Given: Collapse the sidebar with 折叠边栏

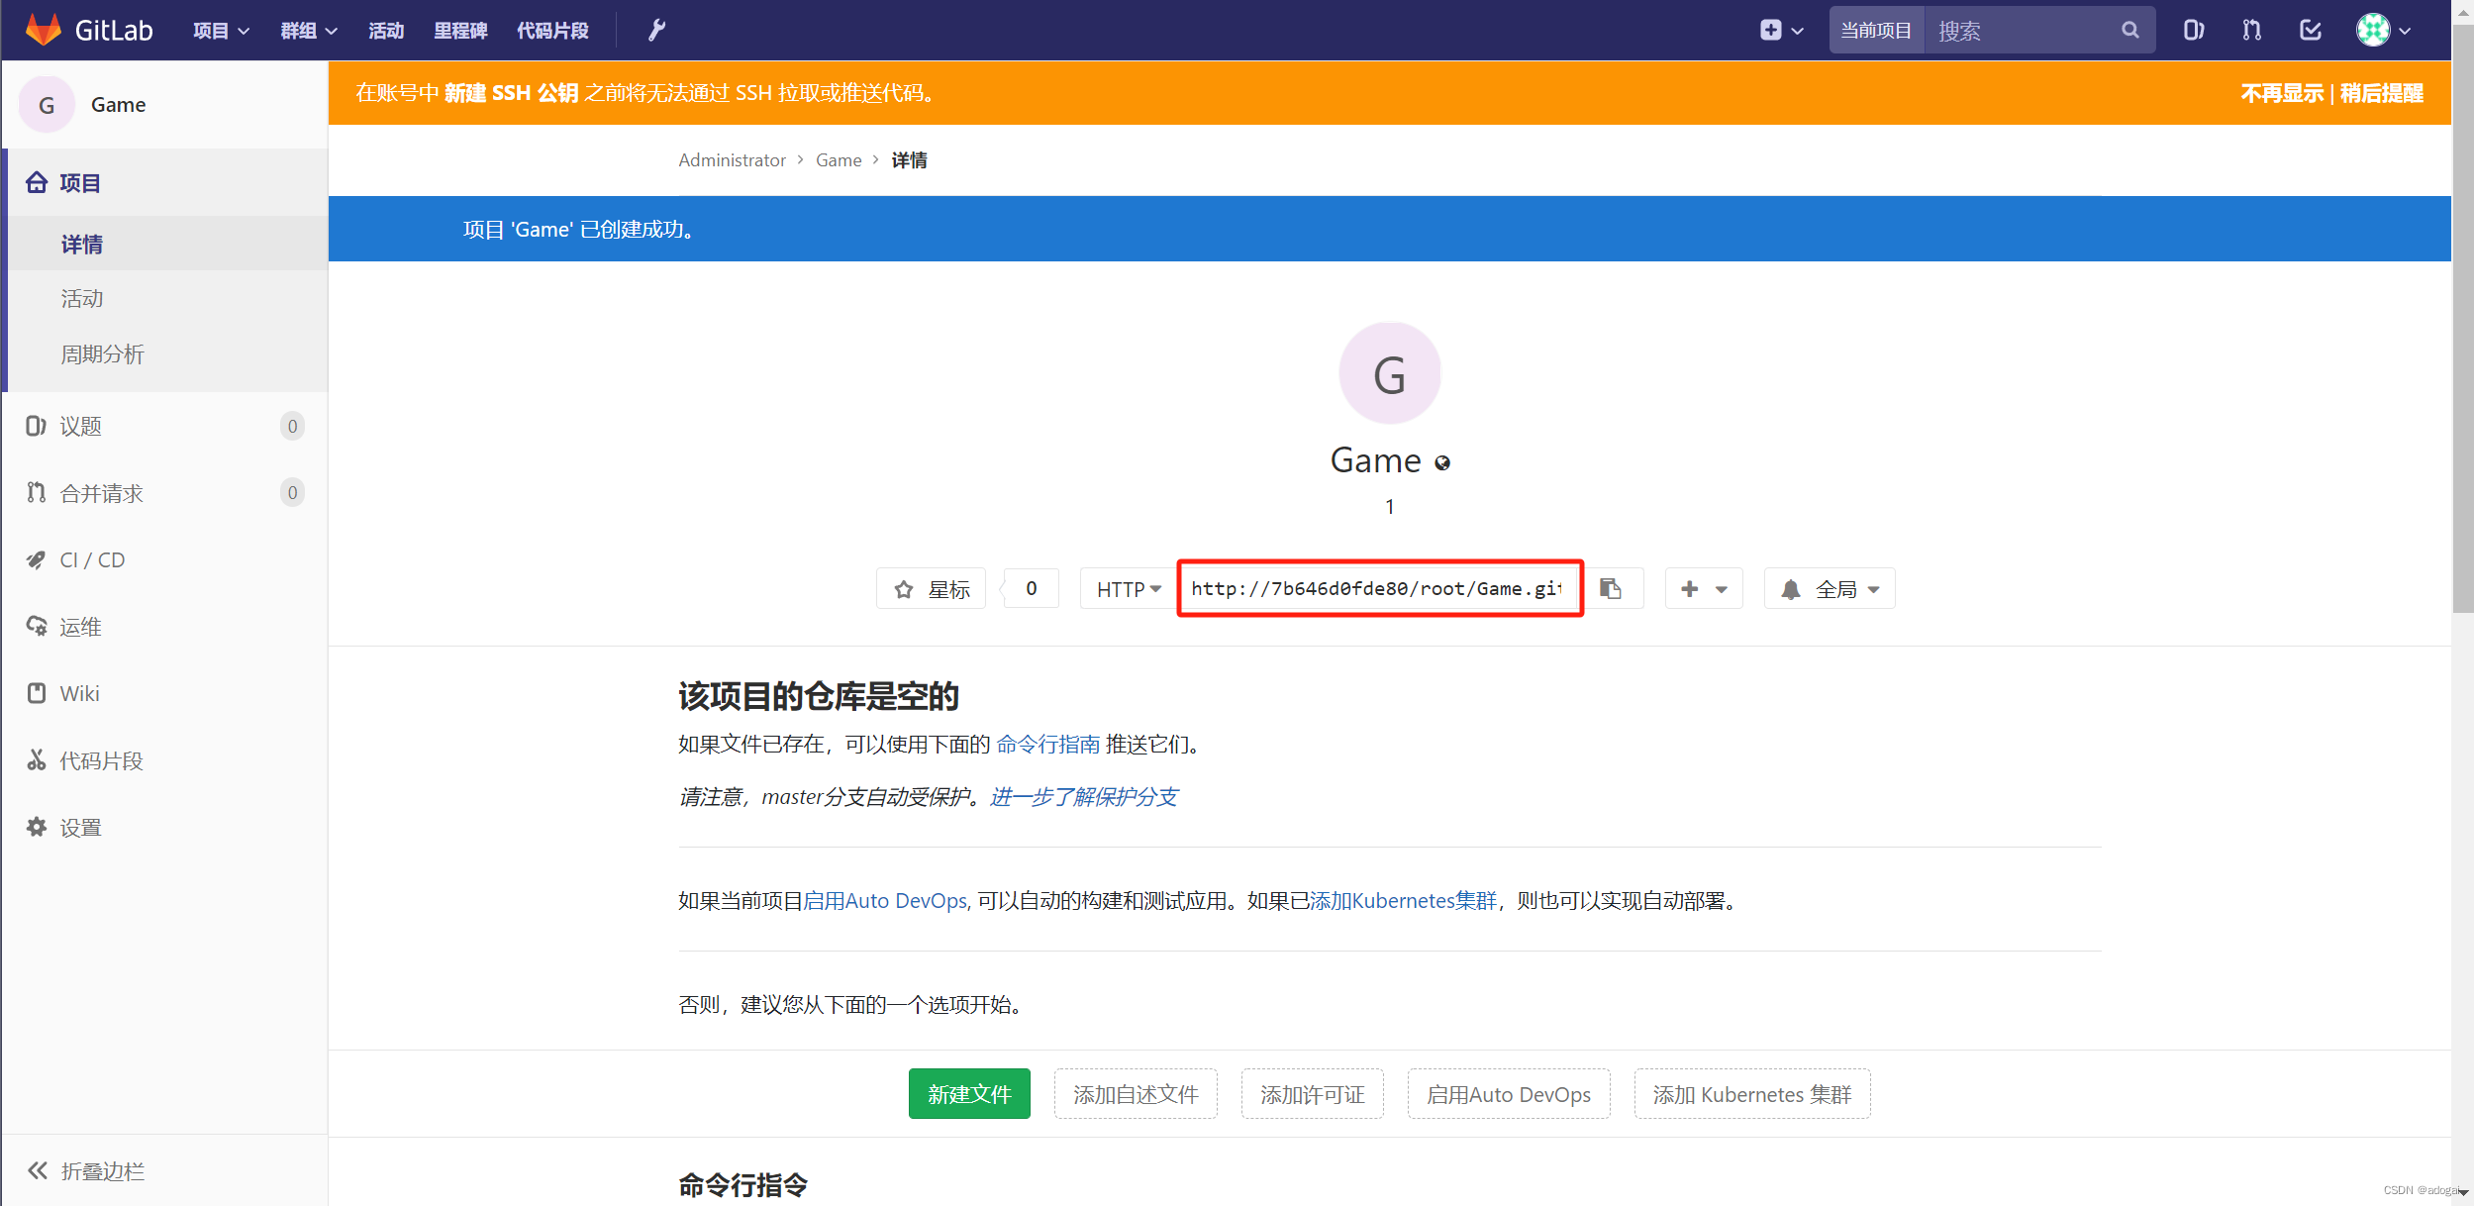Looking at the screenshot, I should (x=87, y=1171).
